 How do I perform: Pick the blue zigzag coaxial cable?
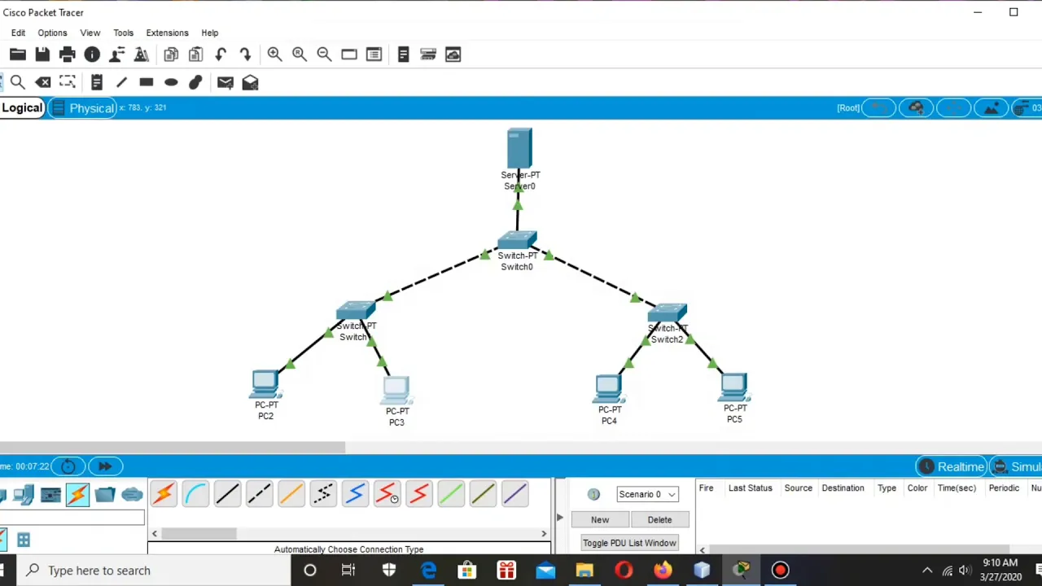[355, 494]
